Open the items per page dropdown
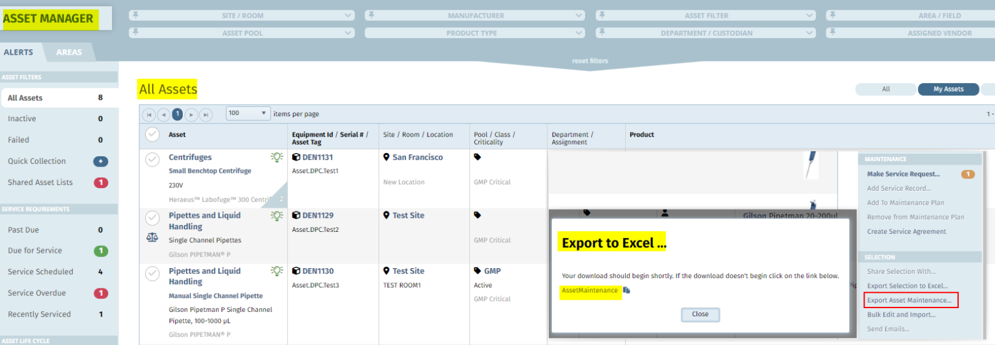Image resolution: width=995 pixels, height=345 pixels. point(248,113)
